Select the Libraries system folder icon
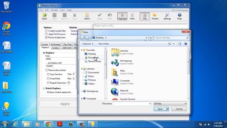This screenshot has height=128, width=227. pyautogui.click(x=115, y=52)
